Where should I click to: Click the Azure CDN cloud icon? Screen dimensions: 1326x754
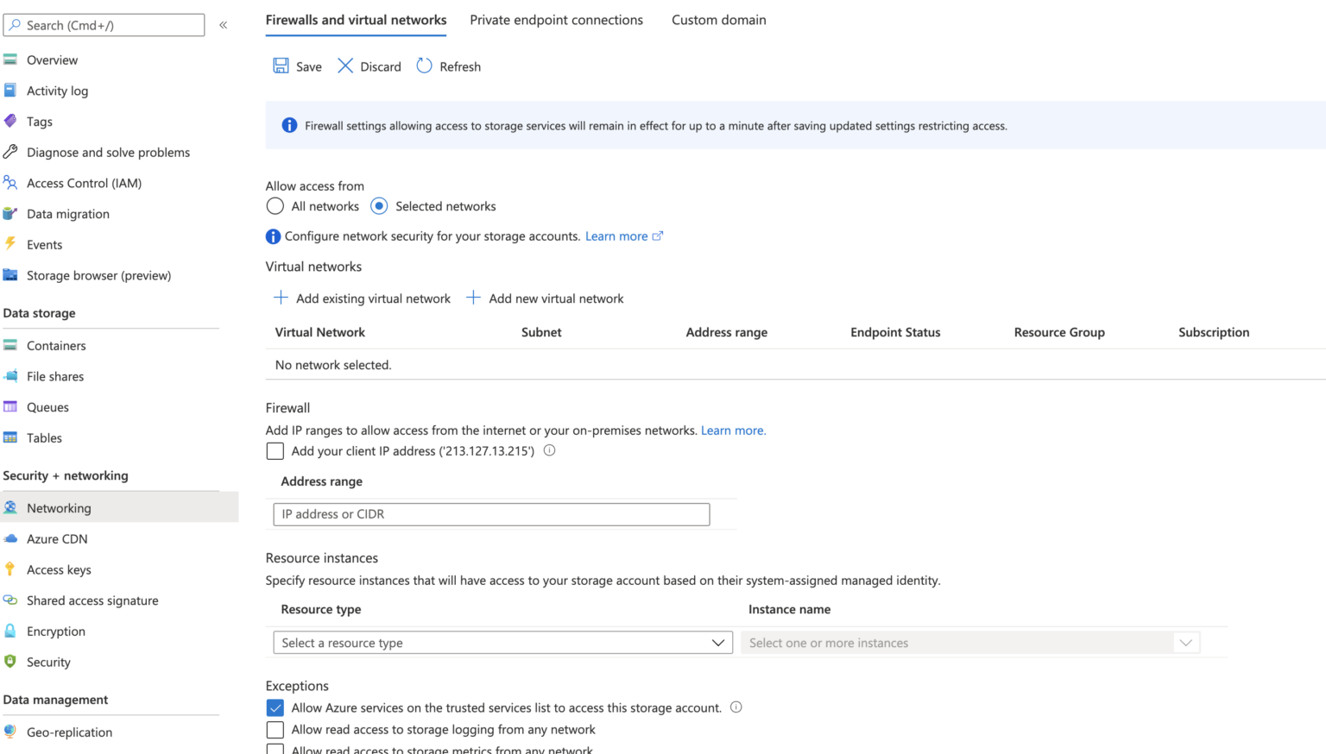11,538
